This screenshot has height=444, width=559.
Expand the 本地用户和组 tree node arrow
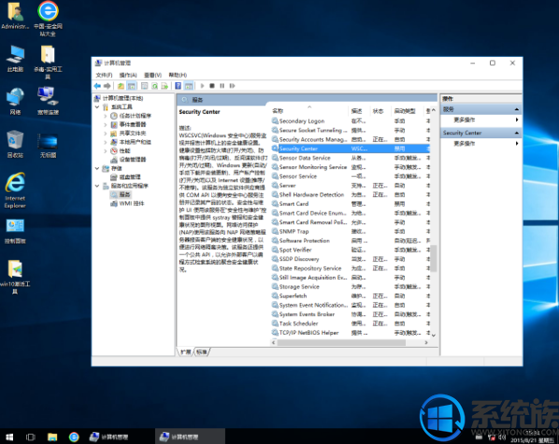tap(106, 142)
